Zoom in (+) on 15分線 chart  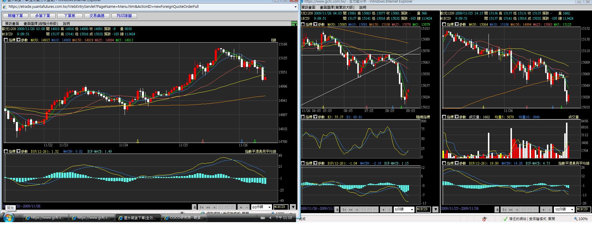coord(544,209)
